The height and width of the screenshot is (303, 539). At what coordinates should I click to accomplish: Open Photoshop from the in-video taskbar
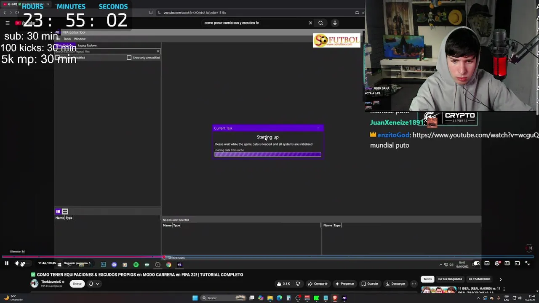click(103, 265)
